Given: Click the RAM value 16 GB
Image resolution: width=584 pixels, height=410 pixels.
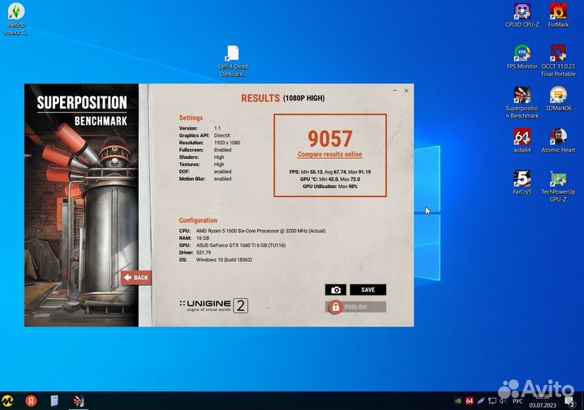Looking at the screenshot, I should 203,237.
